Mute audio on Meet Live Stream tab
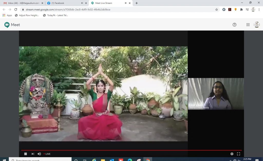The image size is (263, 161). [x=126, y=3]
